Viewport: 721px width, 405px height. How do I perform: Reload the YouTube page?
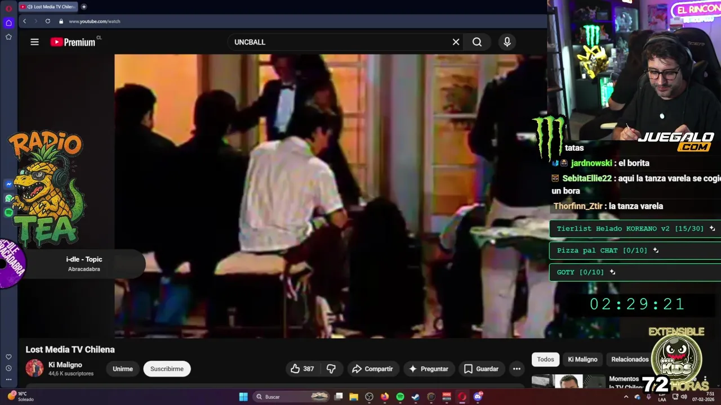click(47, 21)
